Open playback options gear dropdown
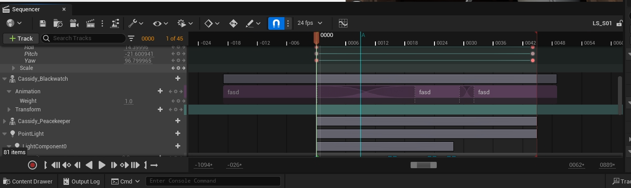Viewport: 631px width, 188px height. 185,23
